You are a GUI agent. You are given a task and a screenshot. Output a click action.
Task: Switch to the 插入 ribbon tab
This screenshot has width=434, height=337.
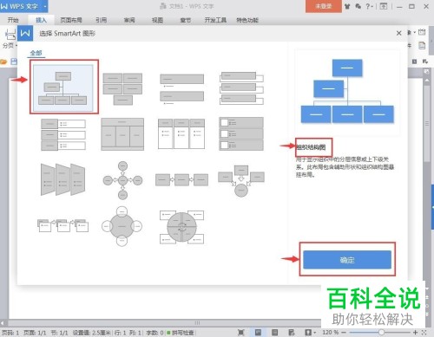tap(41, 20)
